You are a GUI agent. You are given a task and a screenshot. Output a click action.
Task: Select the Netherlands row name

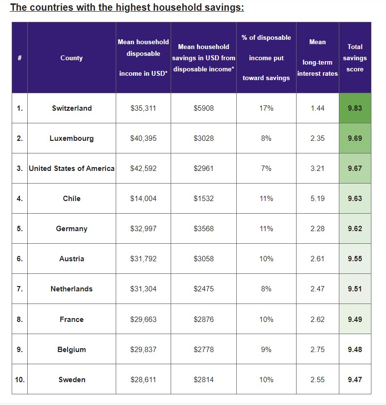click(71, 289)
